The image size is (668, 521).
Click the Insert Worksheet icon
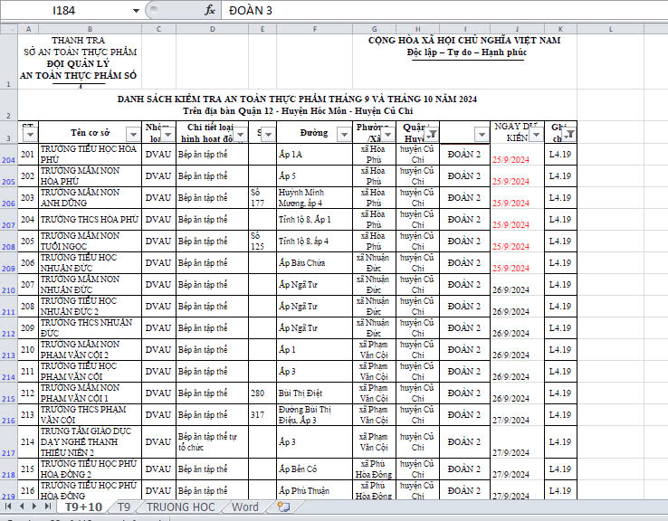pos(282,507)
